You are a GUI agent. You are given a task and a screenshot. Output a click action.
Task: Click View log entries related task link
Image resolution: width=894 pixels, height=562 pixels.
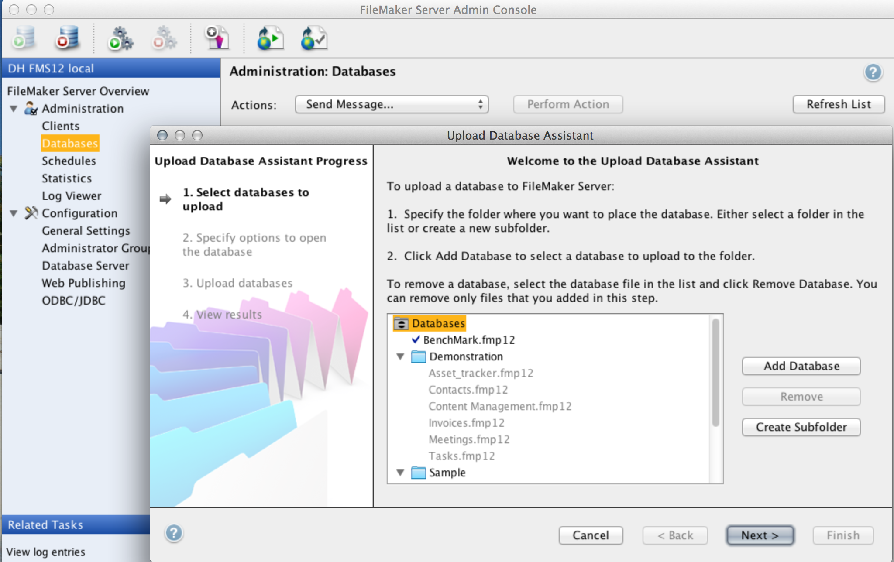(45, 552)
